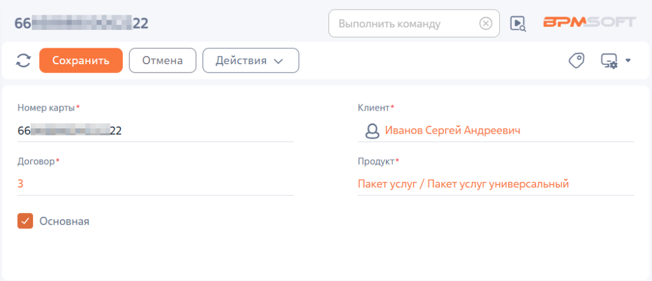
Task: Expand small arrow next to view settings
Action: (x=628, y=60)
